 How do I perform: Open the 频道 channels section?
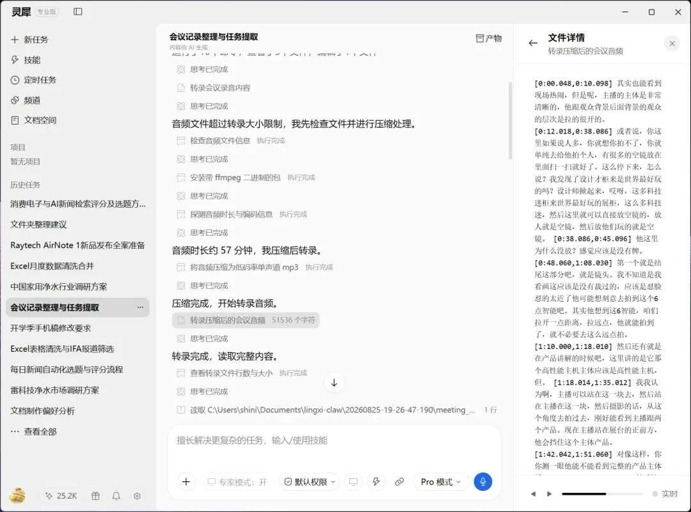tap(26, 100)
